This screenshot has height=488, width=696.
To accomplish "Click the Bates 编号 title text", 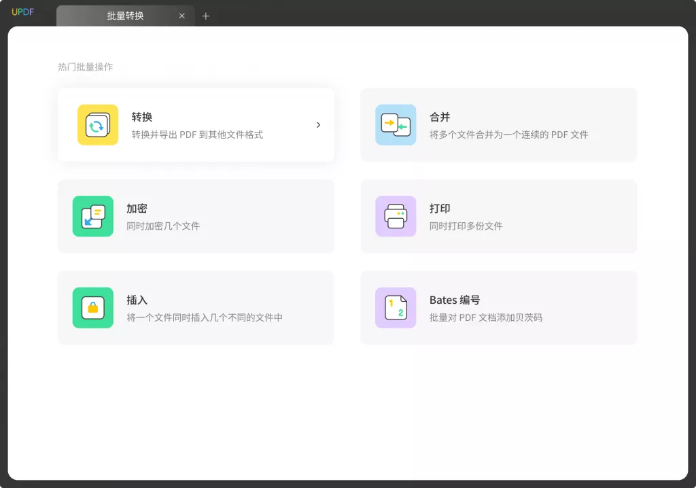I will pyautogui.click(x=455, y=300).
